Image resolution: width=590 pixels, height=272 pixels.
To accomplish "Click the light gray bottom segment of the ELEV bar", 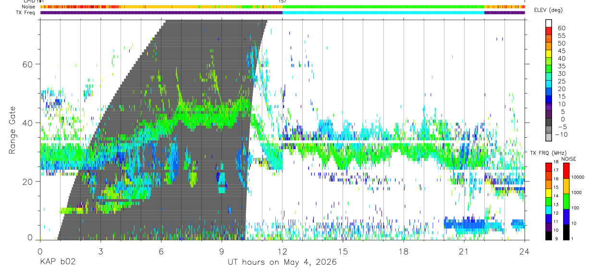I will click(549, 138).
